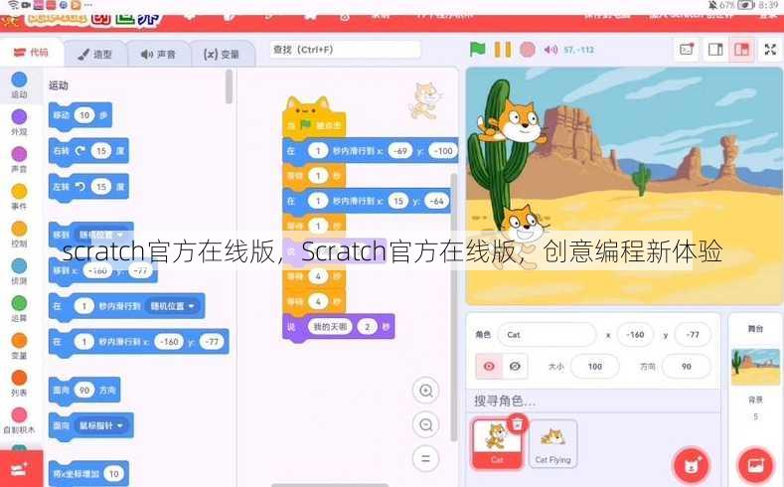Open the 随机位置 dropdown in the glide block
The image size is (784, 487).
pos(172,306)
